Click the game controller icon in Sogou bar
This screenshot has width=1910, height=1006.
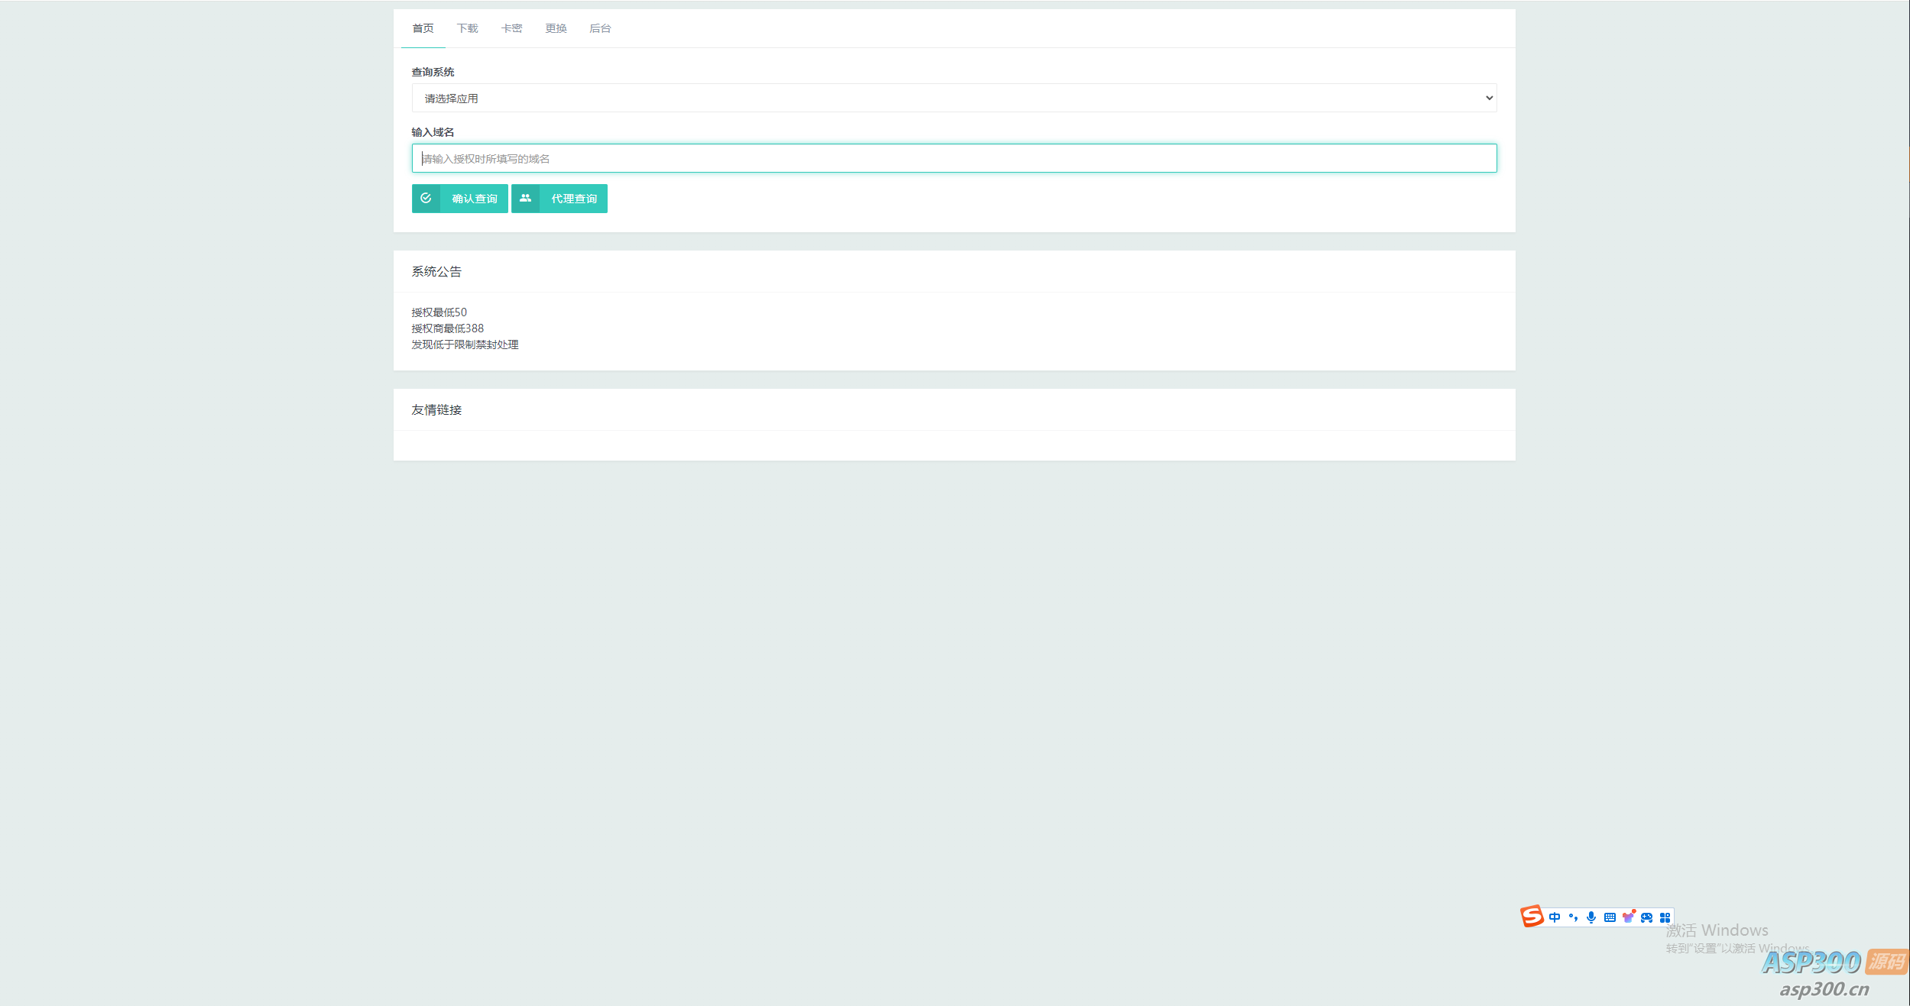pos(1646,917)
